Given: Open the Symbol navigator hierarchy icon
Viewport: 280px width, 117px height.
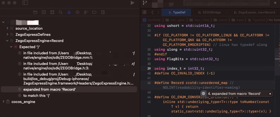Looking at the screenshot, I should coord(52,12).
